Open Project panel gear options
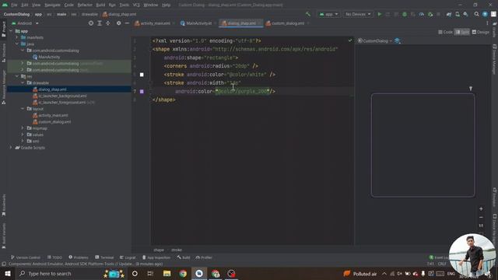Screen dimensions: 498x280 118,23
